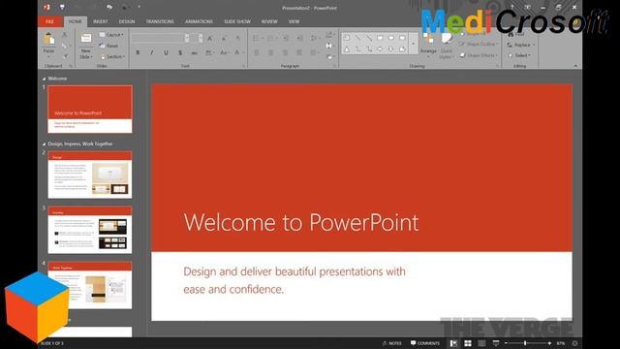620x349 pixels.
Task: Toggle strikethrough formatting
Action: tap(194, 52)
